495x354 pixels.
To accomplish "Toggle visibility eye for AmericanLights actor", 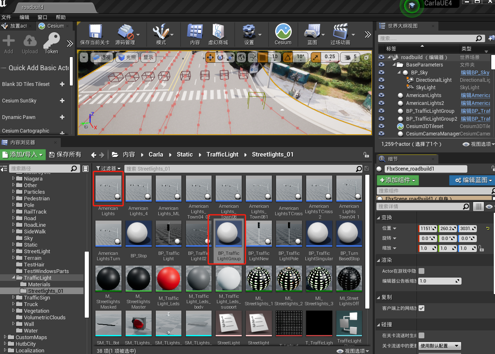I will [x=381, y=95].
